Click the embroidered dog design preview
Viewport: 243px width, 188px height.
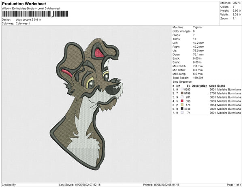click(x=87, y=104)
